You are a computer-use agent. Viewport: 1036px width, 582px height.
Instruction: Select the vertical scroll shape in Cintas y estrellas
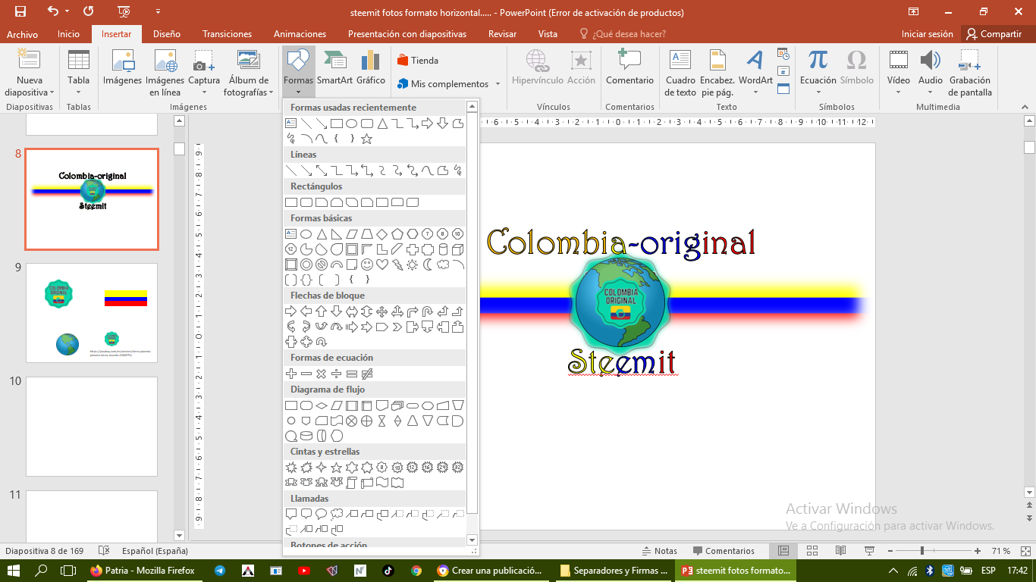(x=352, y=483)
